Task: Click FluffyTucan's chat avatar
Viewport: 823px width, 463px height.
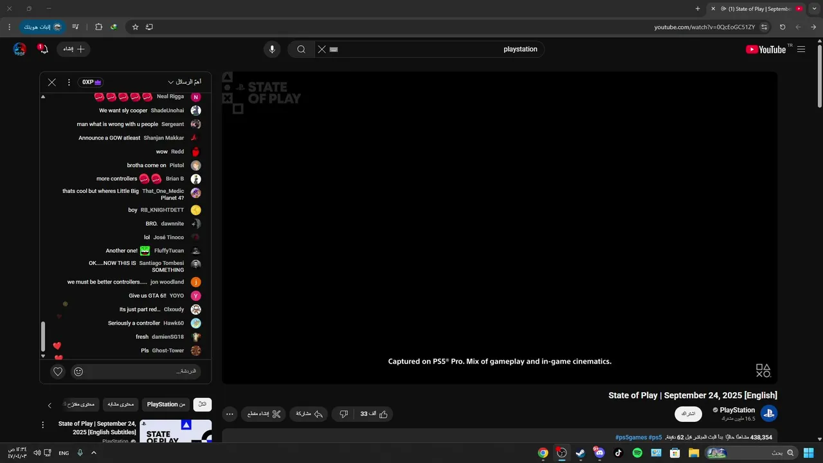Action: [196, 251]
